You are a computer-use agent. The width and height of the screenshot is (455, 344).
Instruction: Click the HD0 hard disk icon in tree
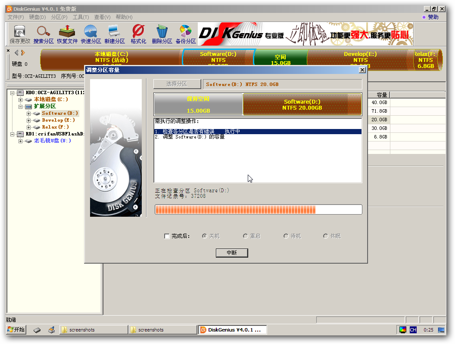20,92
